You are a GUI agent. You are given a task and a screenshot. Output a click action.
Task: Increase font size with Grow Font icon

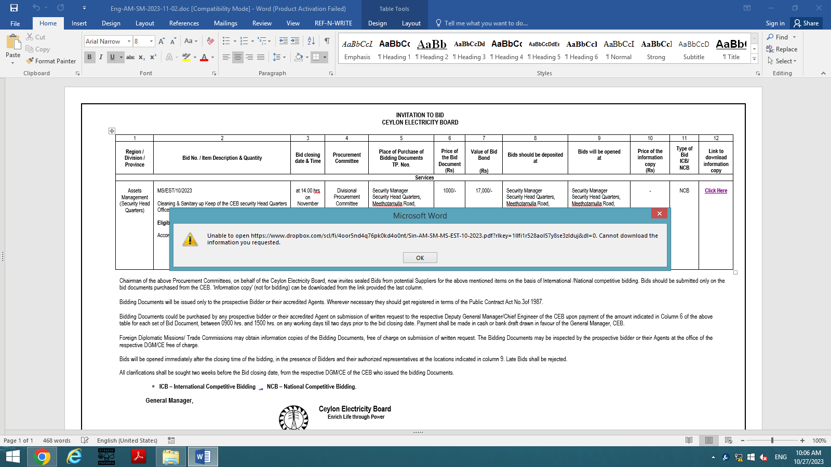point(162,41)
